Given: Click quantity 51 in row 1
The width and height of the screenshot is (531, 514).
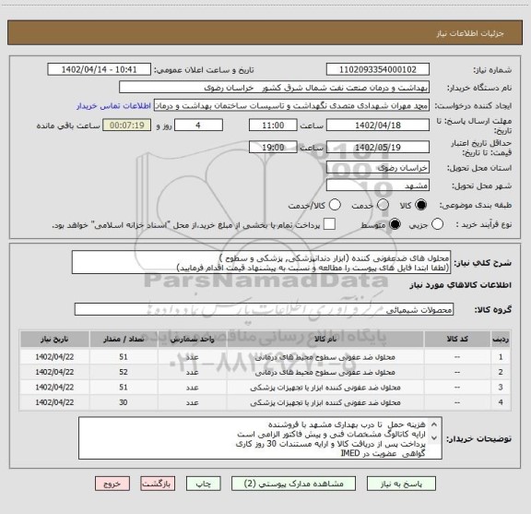Looking at the screenshot, I should point(124,357).
